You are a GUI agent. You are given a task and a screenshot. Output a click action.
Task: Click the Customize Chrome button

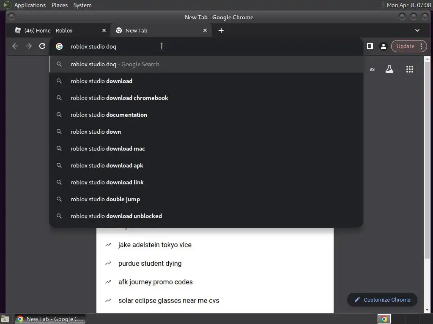click(382, 300)
